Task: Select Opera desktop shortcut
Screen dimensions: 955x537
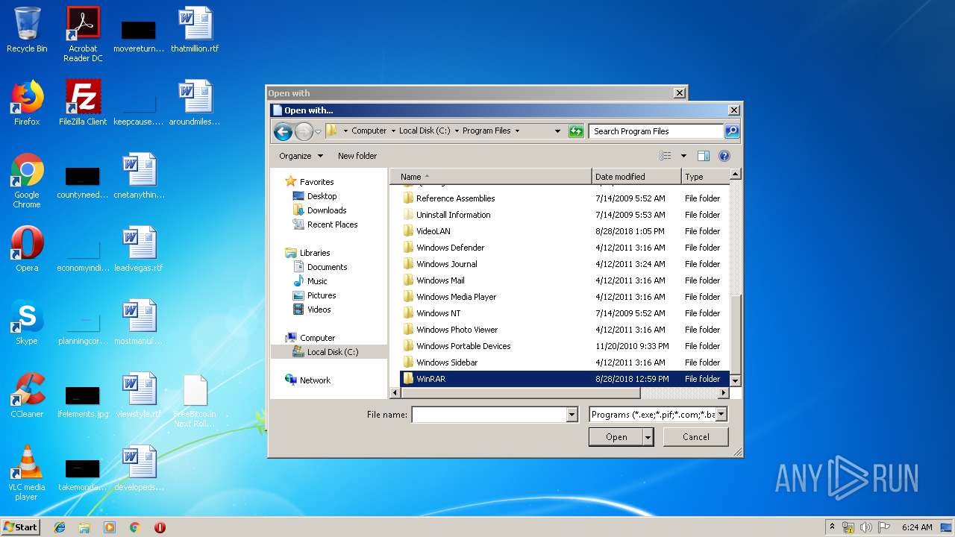Action: 27,249
